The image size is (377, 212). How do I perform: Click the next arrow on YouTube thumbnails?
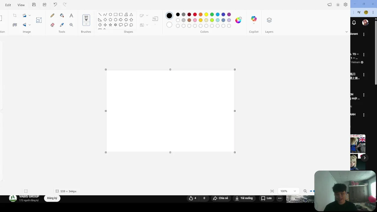tap(364, 158)
